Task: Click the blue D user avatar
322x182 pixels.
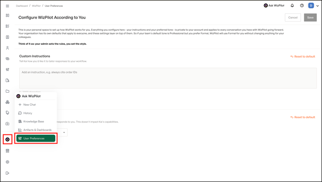Action: click(x=311, y=6)
